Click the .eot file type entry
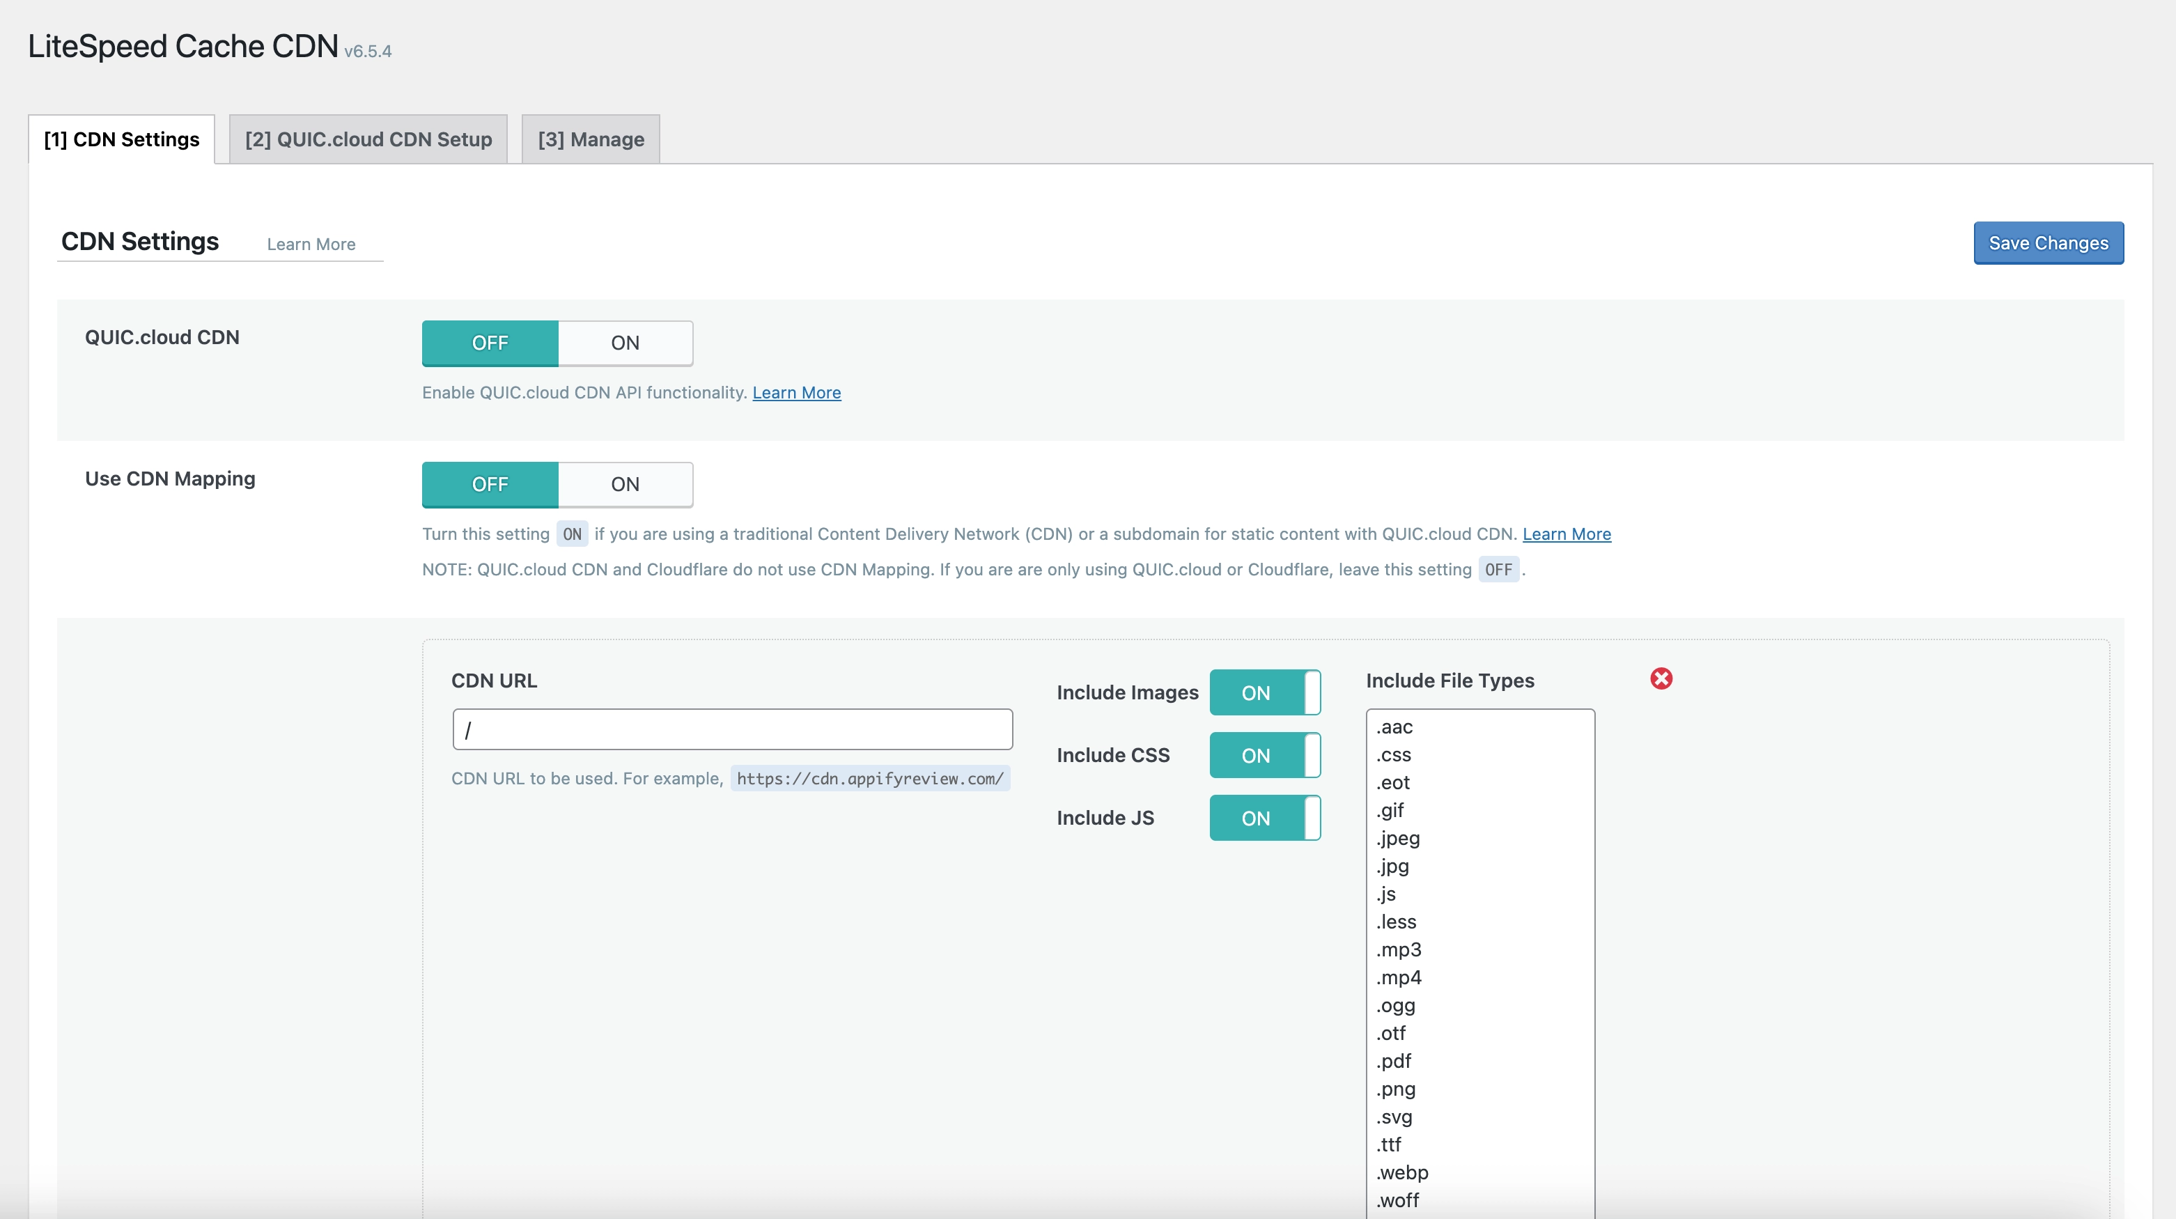Screen dimensions: 2176x1219 click(x=1392, y=783)
